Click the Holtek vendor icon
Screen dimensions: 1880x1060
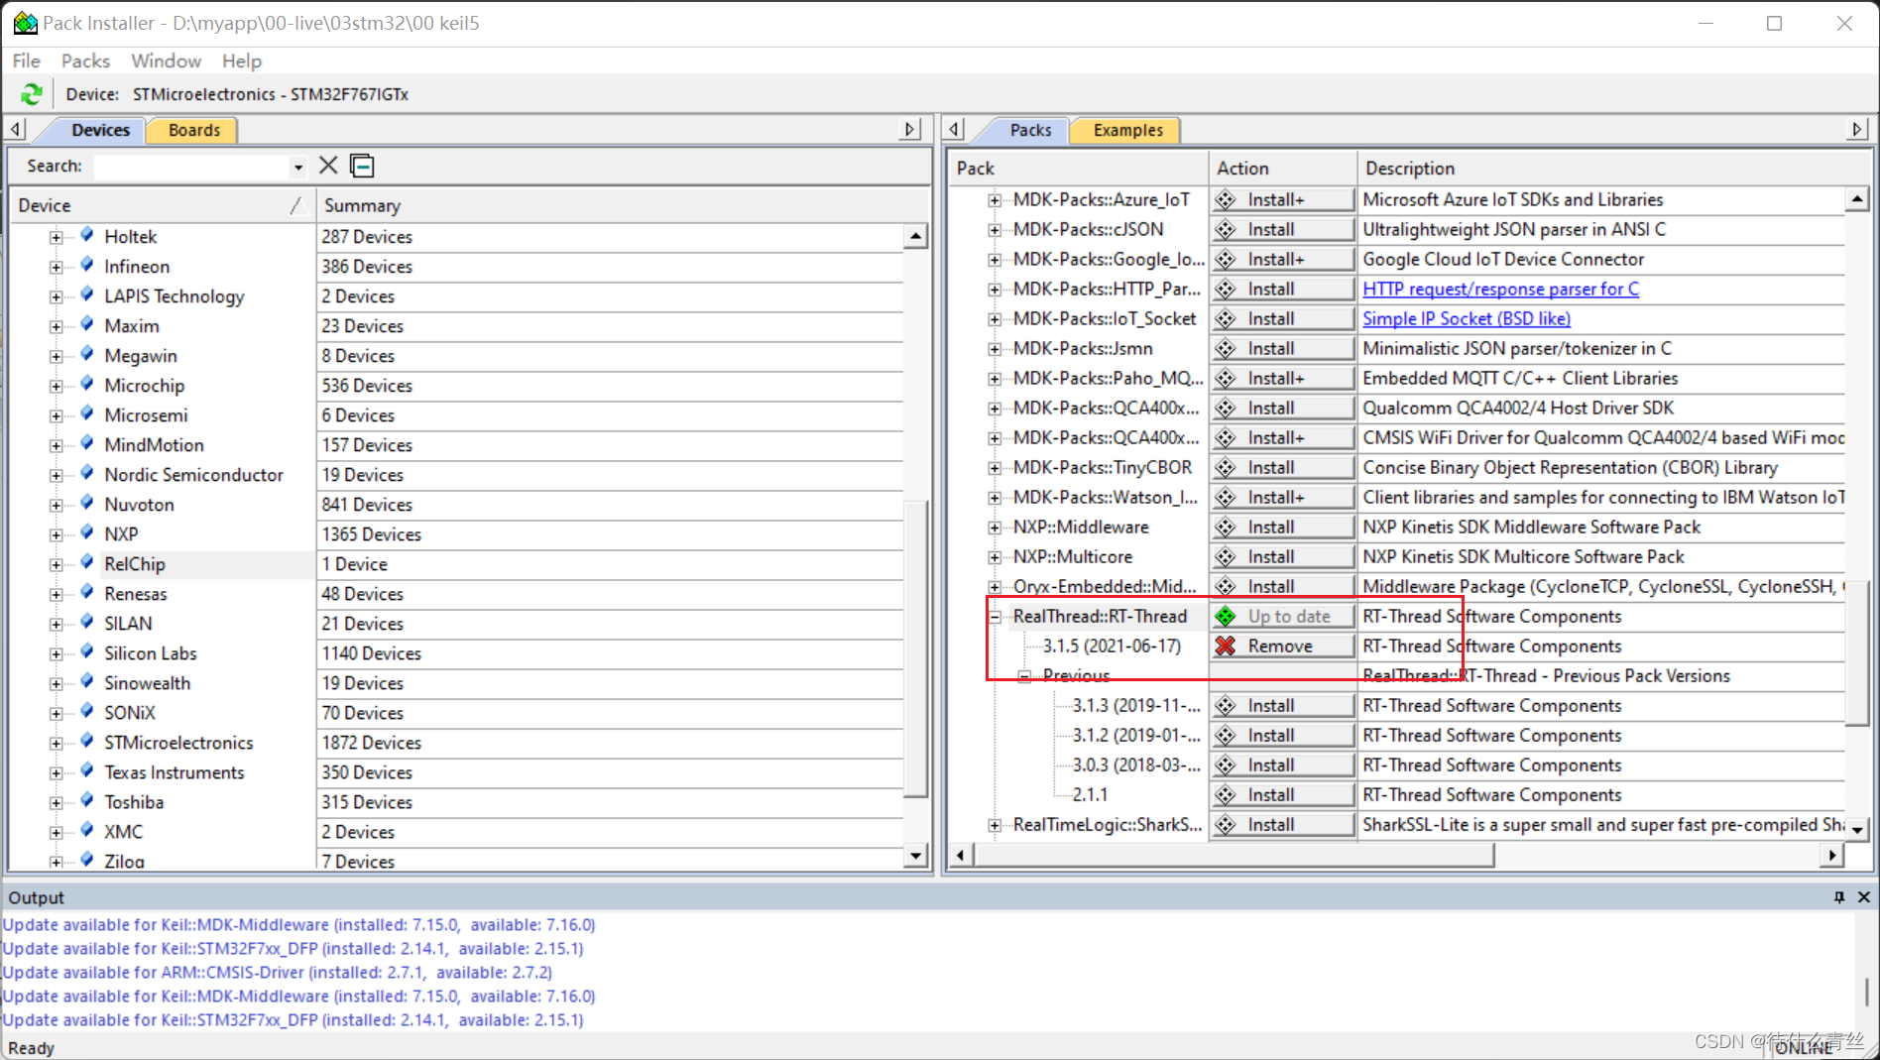coord(87,236)
